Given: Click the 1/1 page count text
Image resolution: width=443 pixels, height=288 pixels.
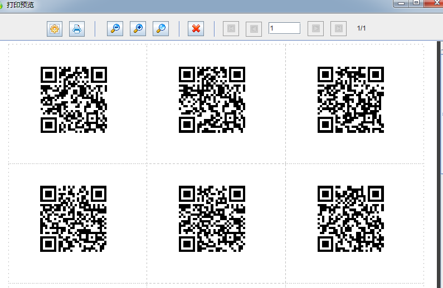Looking at the screenshot, I should [361, 28].
